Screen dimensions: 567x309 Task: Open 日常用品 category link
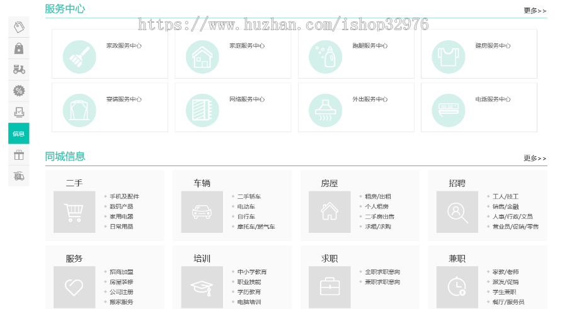point(122,227)
